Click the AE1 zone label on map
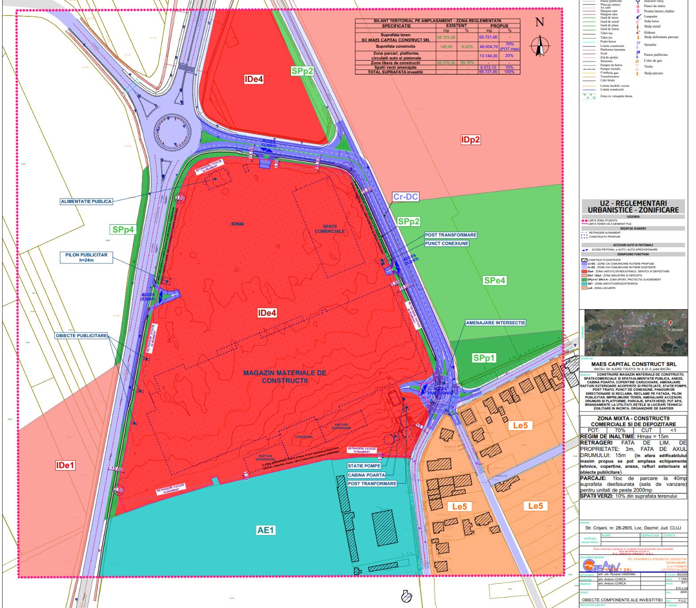Viewport: 696px width, 608px height. pos(266,530)
